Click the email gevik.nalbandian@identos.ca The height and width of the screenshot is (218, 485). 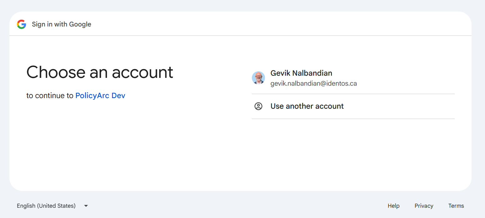313,83
